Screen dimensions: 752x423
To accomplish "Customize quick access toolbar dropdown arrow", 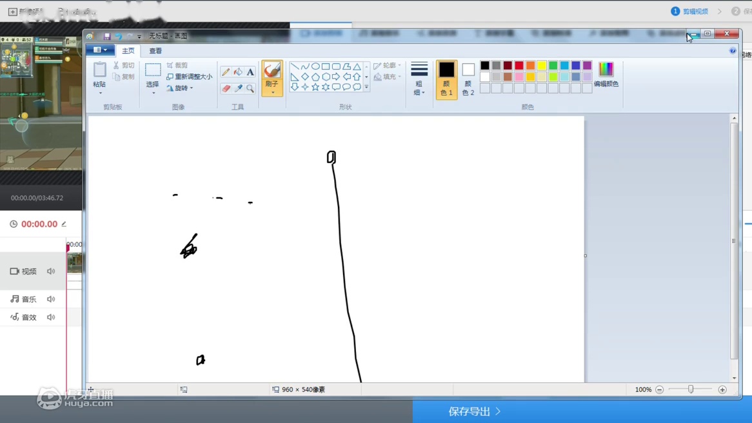I will pyautogui.click(x=139, y=37).
